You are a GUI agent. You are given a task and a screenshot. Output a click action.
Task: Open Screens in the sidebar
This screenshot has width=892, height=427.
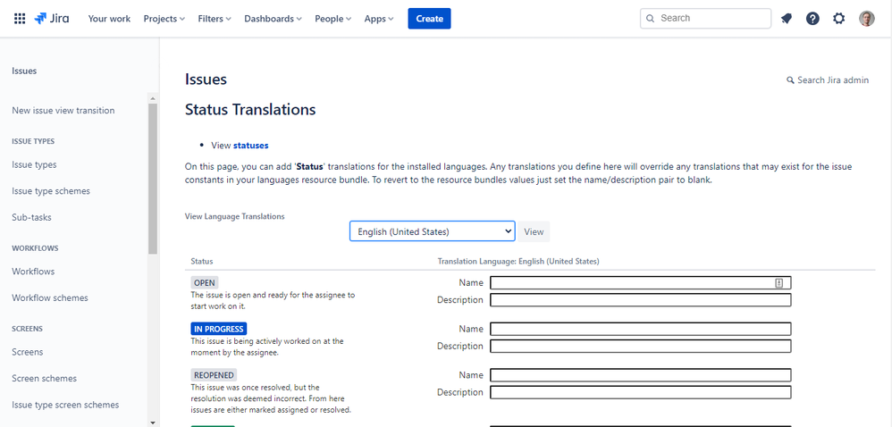28,352
